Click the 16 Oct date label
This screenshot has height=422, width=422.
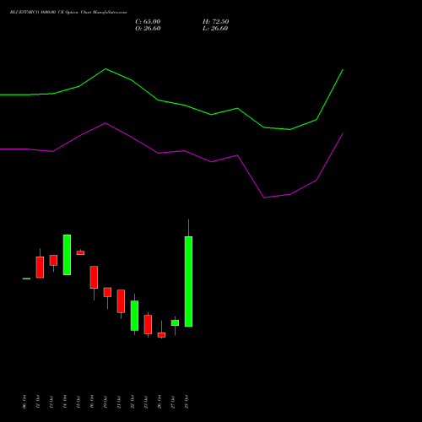point(92,402)
